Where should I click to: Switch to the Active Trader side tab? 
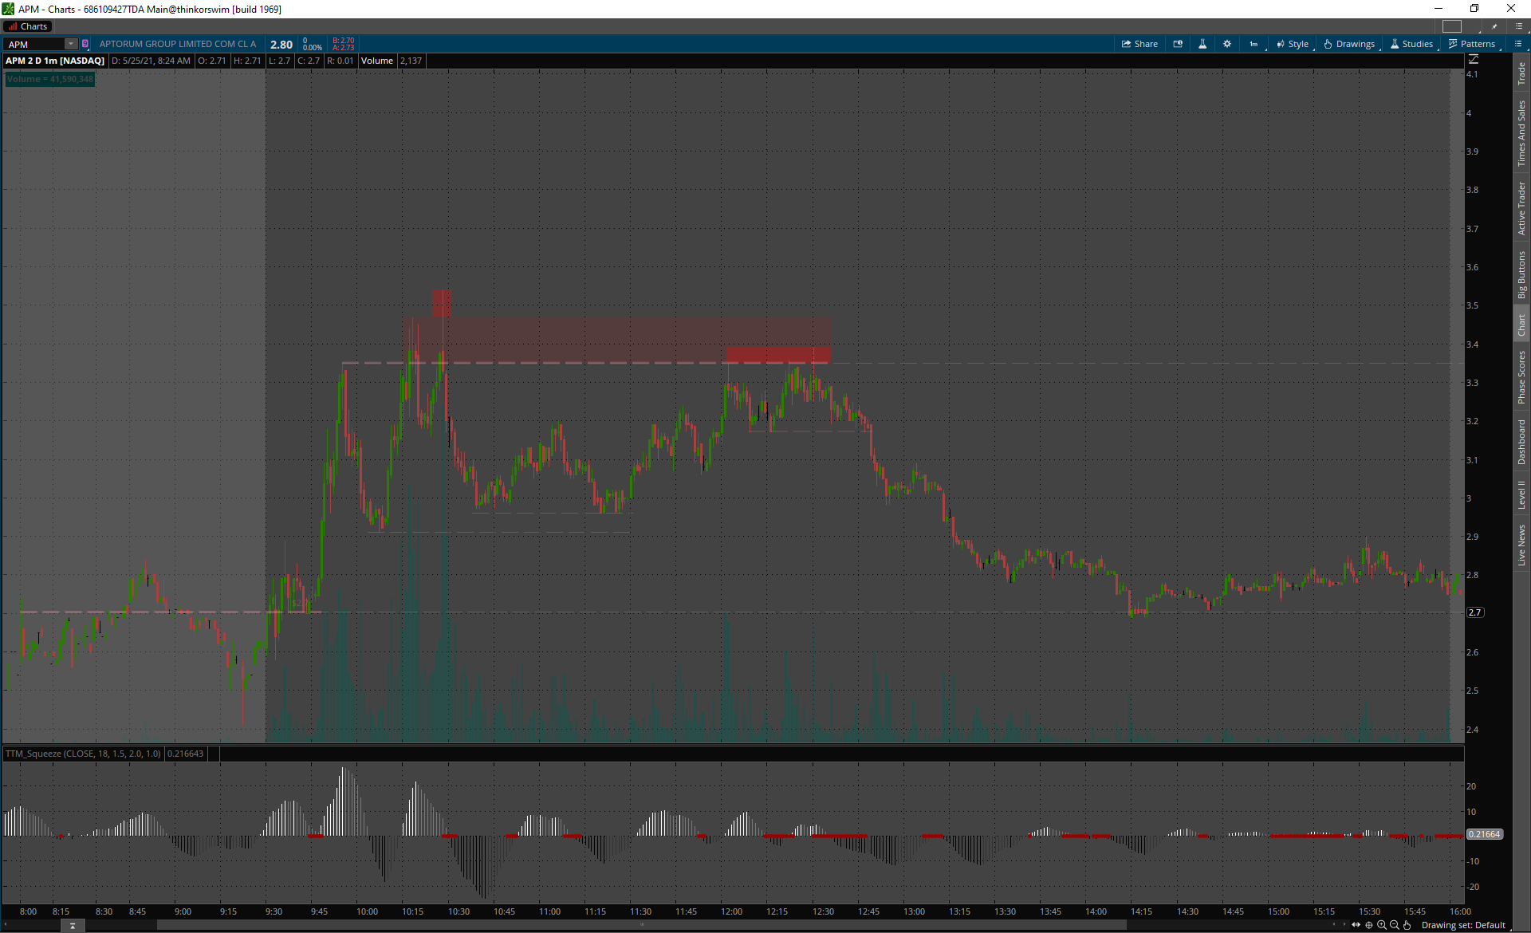1521,208
